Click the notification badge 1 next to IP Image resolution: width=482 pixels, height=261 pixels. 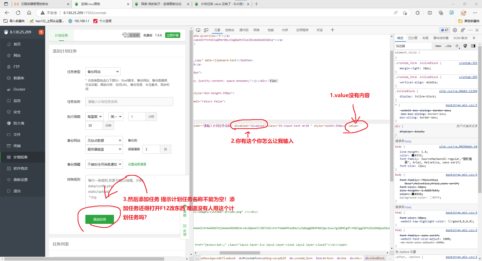coord(41,32)
